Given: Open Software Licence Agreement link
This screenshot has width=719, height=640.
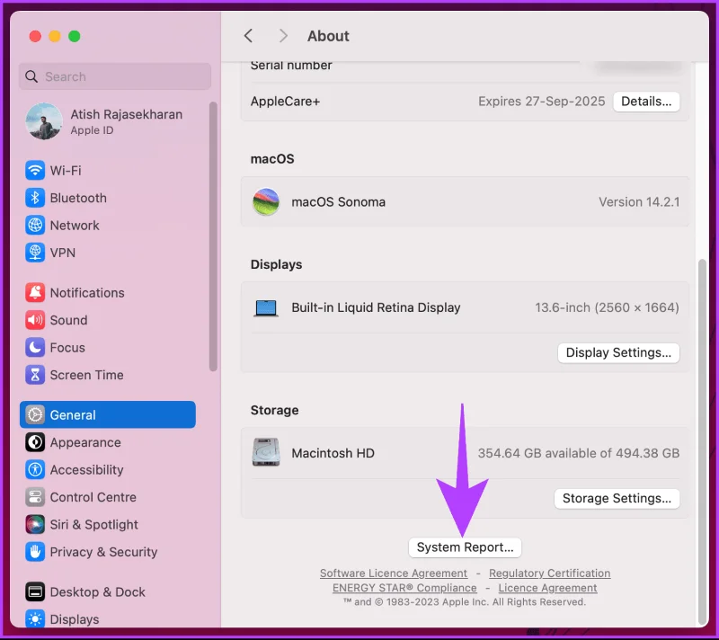Looking at the screenshot, I should click(394, 573).
